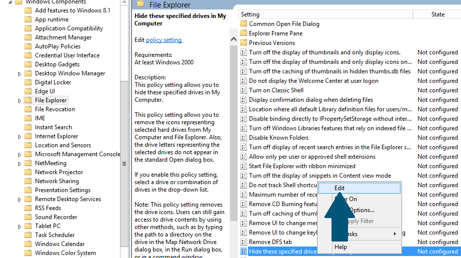Click the description pane scroll up arrow
Image resolution: width=461 pixels, height=258 pixels.
coord(233,39)
